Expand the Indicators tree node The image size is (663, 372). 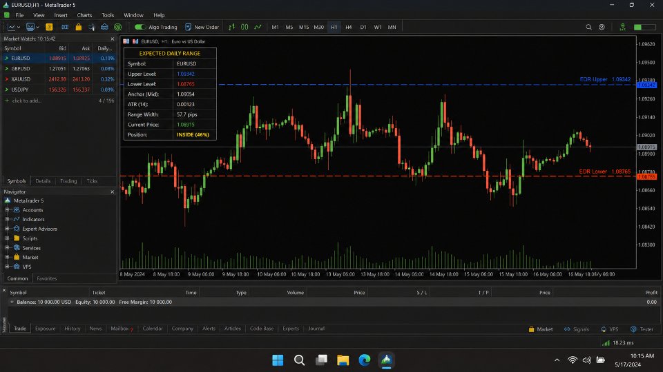coord(7,219)
